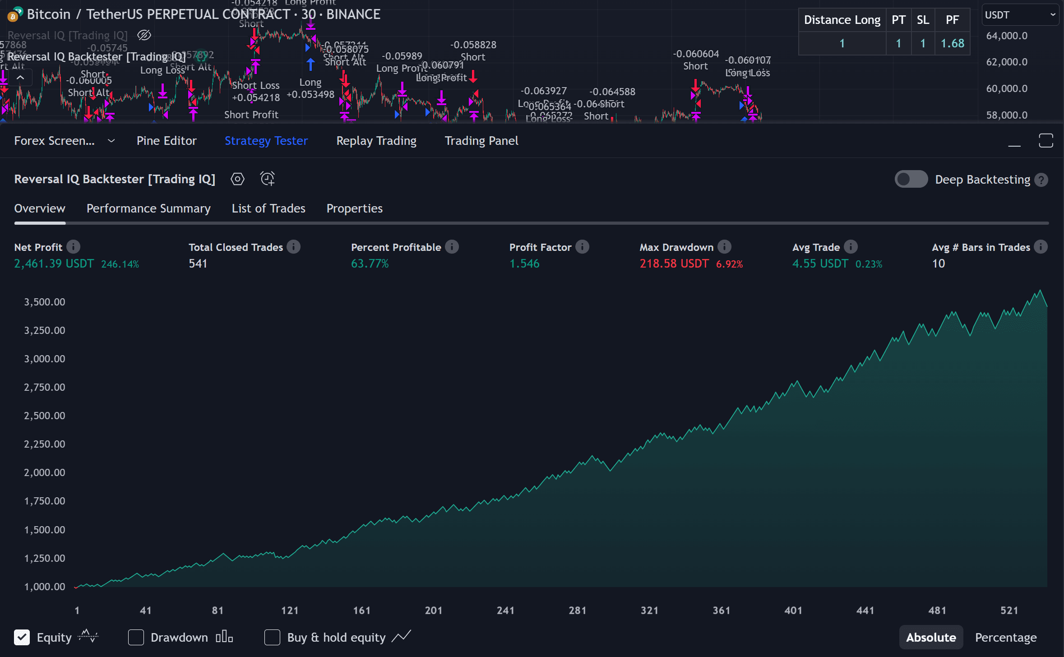Viewport: 1064px width, 657px height.
Task: Open Avg # Bars in Trades info icon
Action: coord(1041,247)
